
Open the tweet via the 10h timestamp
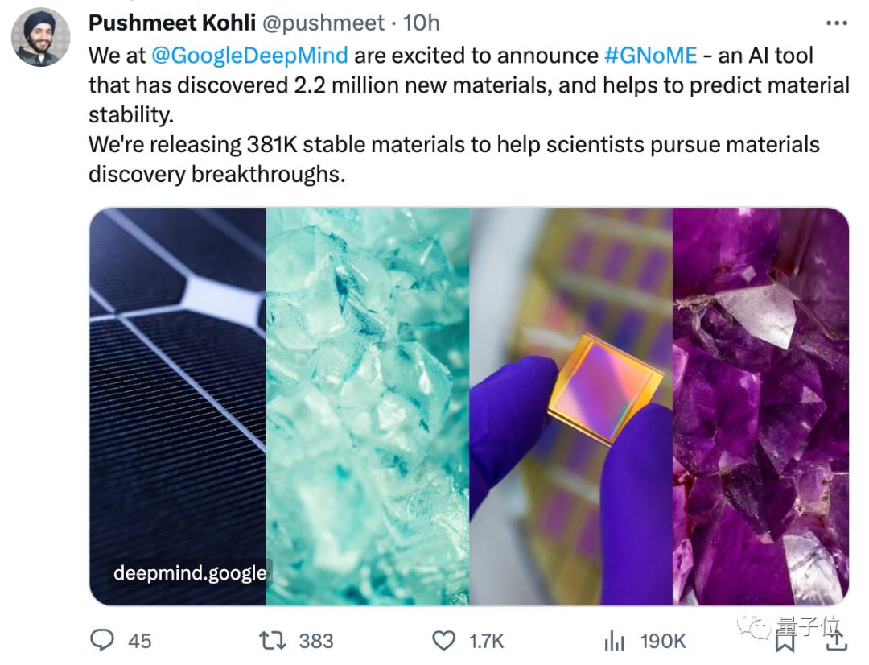click(419, 23)
